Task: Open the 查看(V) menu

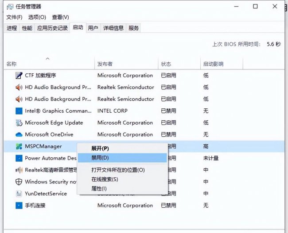Action: [x=60, y=17]
